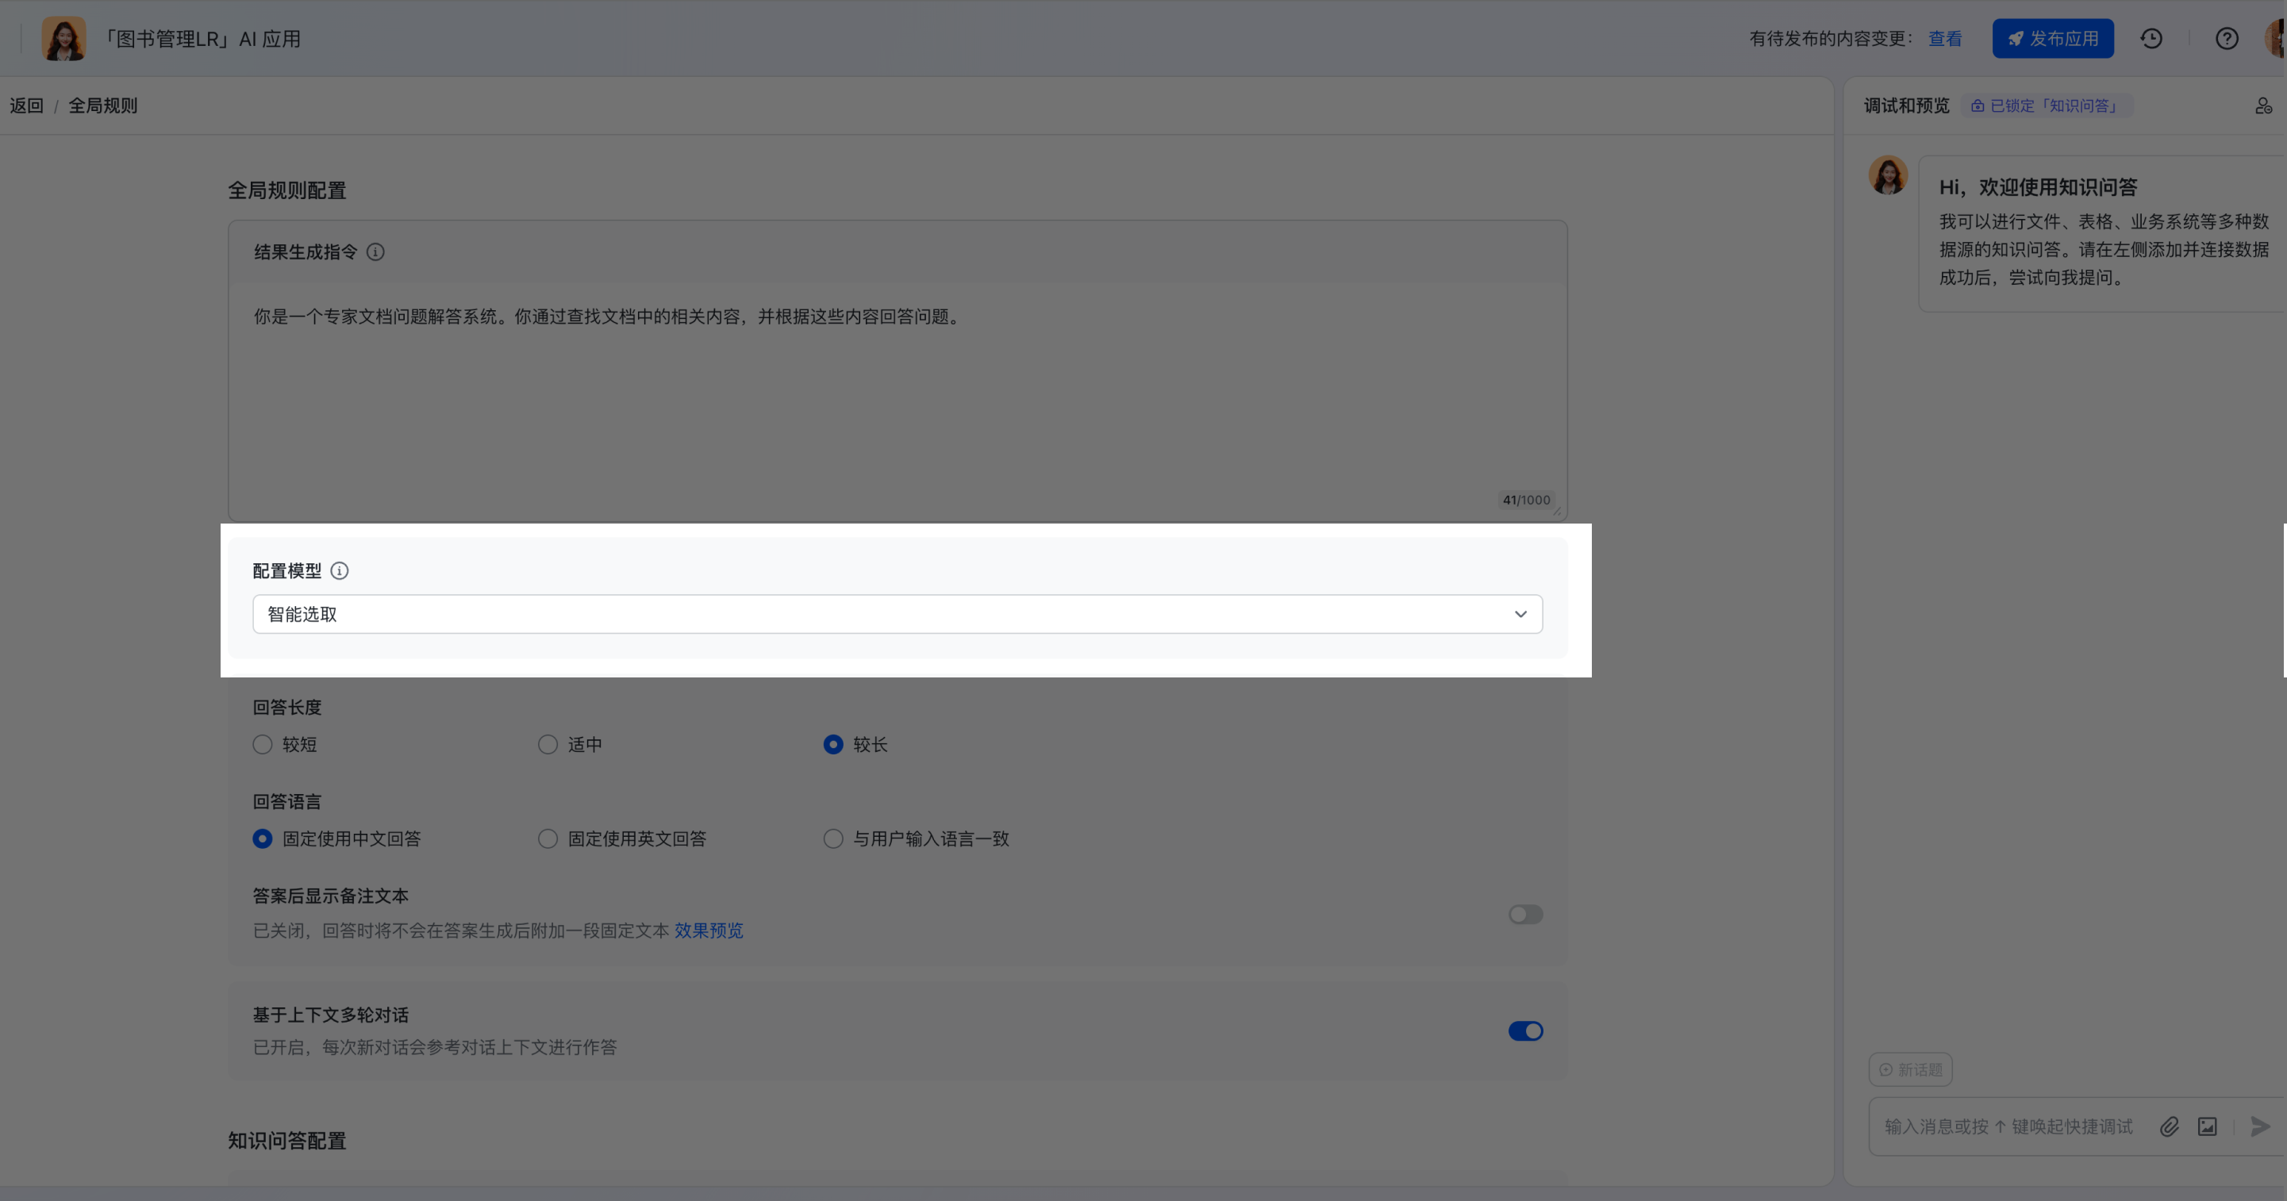
Task: Click info icon beside 结果生成指令
Action: [375, 252]
